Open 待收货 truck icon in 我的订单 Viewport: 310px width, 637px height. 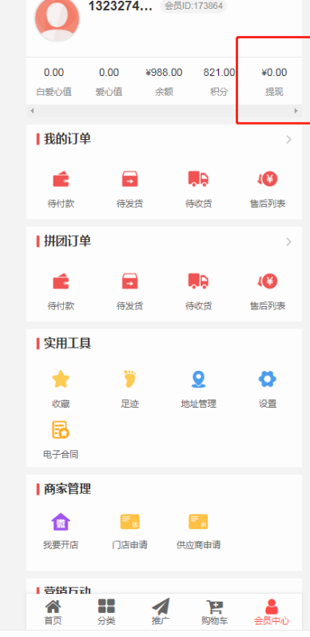point(198,179)
